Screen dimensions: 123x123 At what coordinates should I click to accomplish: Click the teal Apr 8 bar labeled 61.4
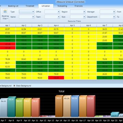(x=12, y=107)
